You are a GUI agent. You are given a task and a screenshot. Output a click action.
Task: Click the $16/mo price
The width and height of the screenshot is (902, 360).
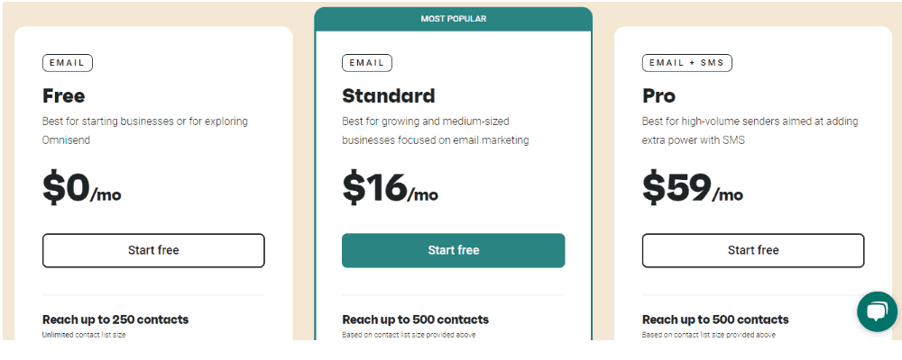click(390, 188)
